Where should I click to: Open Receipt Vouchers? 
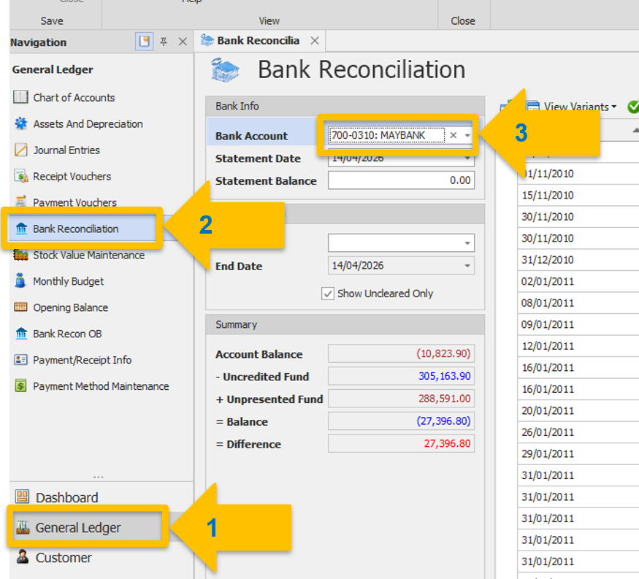pyautogui.click(x=72, y=177)
